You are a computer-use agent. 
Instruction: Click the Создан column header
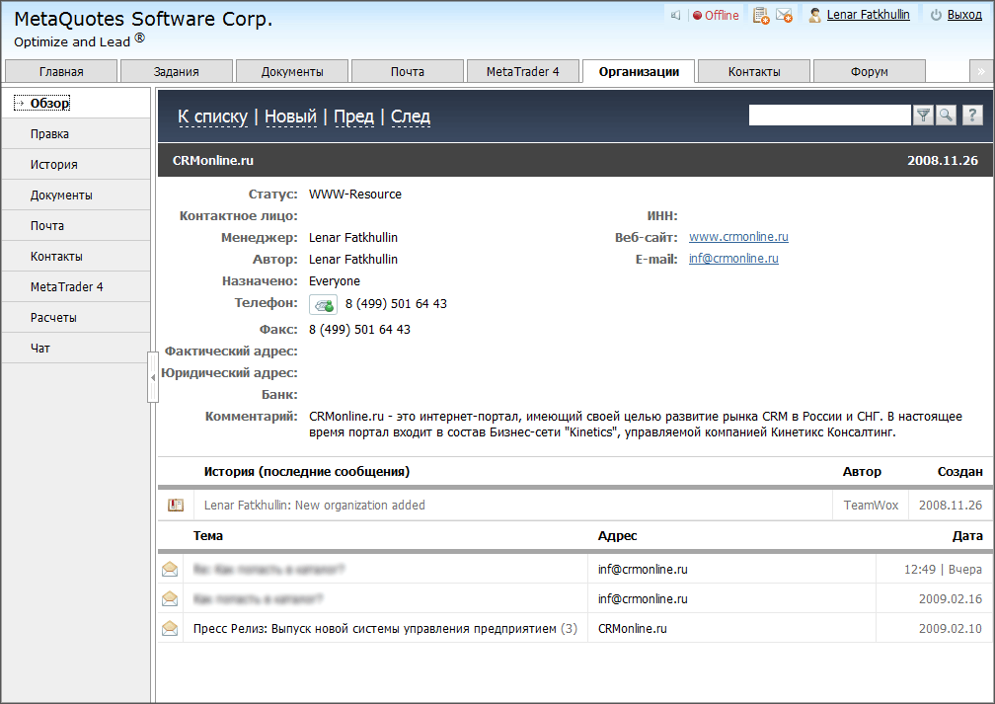tap(960, 472)
